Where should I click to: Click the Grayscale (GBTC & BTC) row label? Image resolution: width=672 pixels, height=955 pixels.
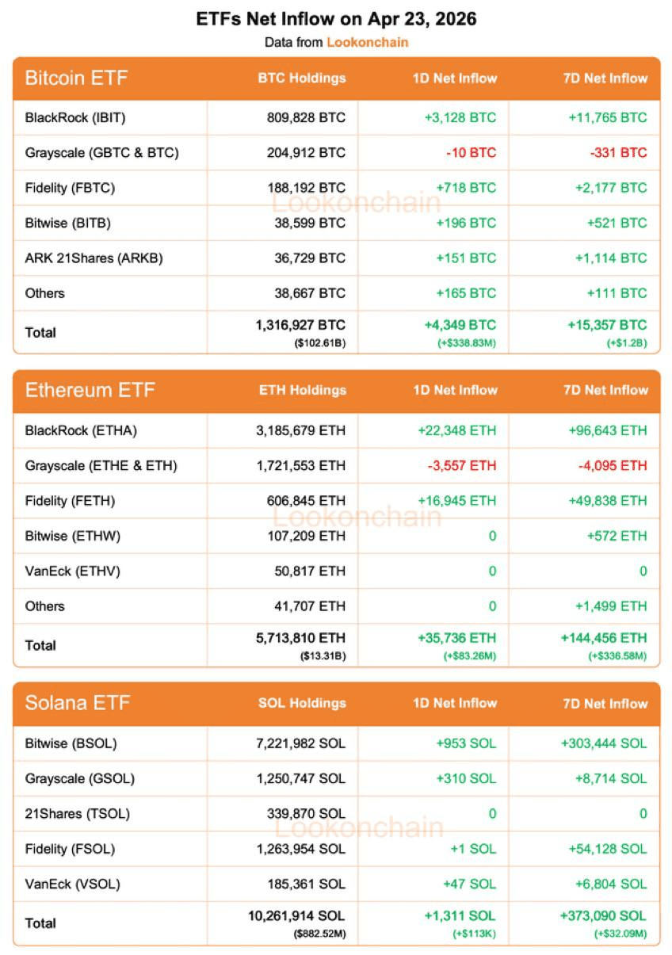(x=101, y=153)
